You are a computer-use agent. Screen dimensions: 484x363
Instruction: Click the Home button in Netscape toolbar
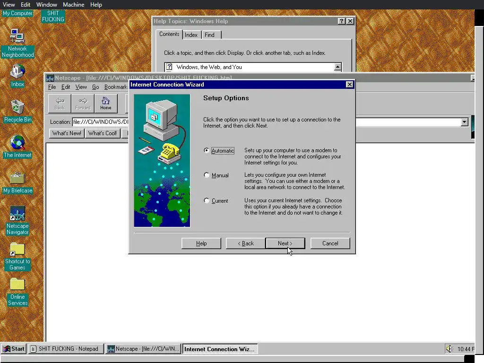click(x=105, y=104)
